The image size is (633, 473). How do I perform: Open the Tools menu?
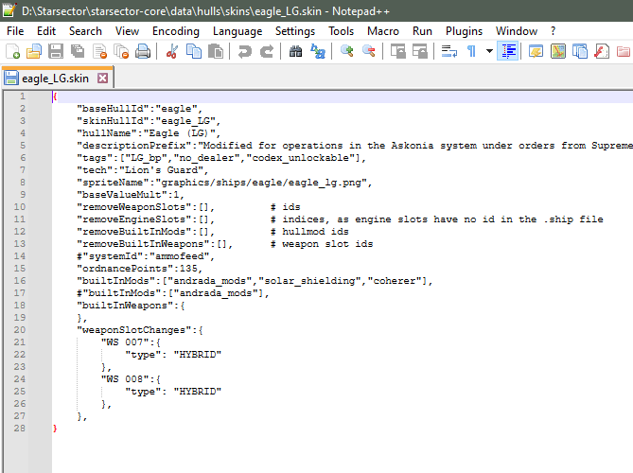(x=342, y=31)
